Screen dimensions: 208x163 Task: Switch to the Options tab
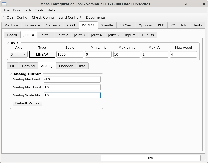pyautogui.click(x=145, y=25)
